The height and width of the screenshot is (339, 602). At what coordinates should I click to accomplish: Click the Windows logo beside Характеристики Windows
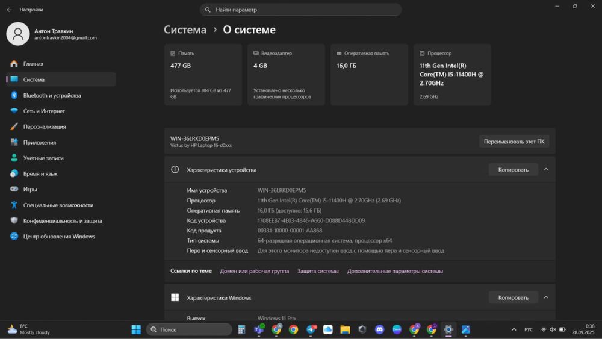click(175, 297)
